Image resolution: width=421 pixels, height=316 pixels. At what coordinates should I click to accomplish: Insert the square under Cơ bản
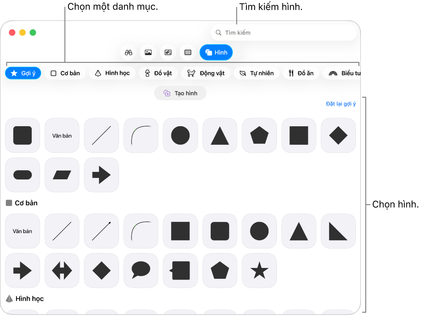180,231
